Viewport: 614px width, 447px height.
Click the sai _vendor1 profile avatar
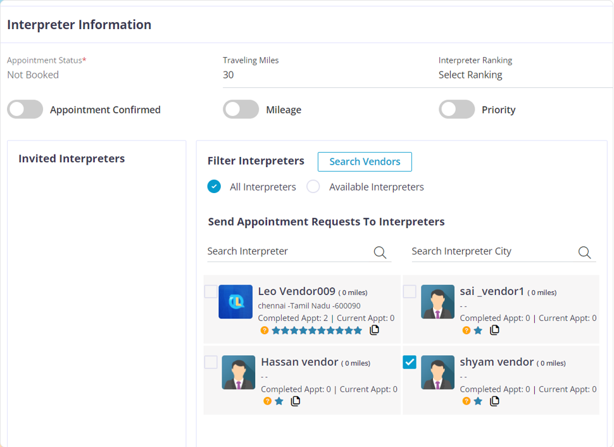pos(437,302)
